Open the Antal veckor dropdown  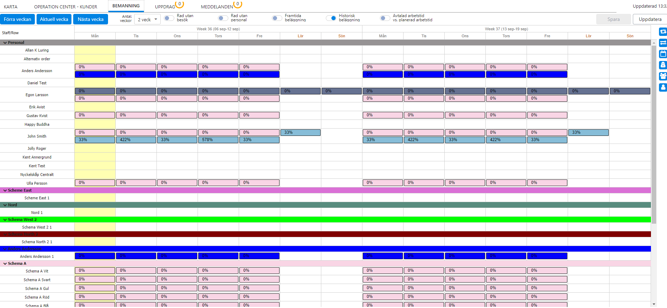(147, 20)
